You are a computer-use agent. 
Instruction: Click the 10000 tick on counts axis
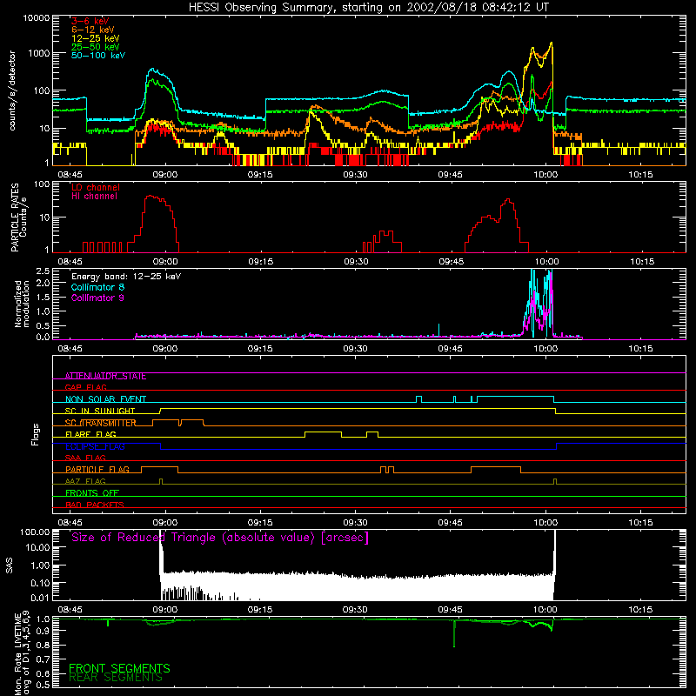click(x=36, y=17)
